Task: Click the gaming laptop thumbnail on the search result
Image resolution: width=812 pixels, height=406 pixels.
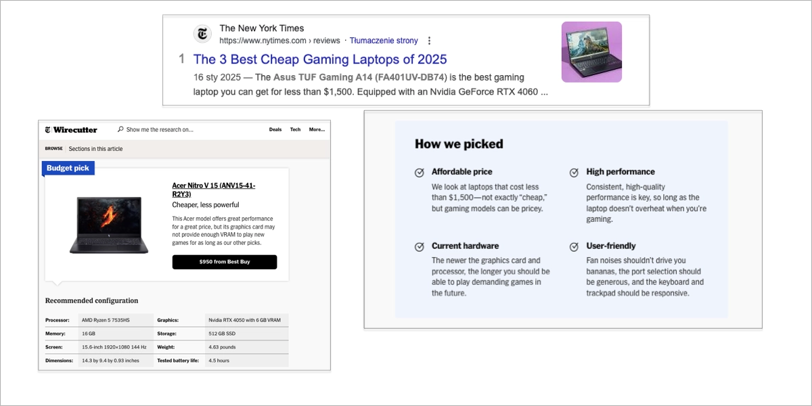Action: [x=591, y=51]
